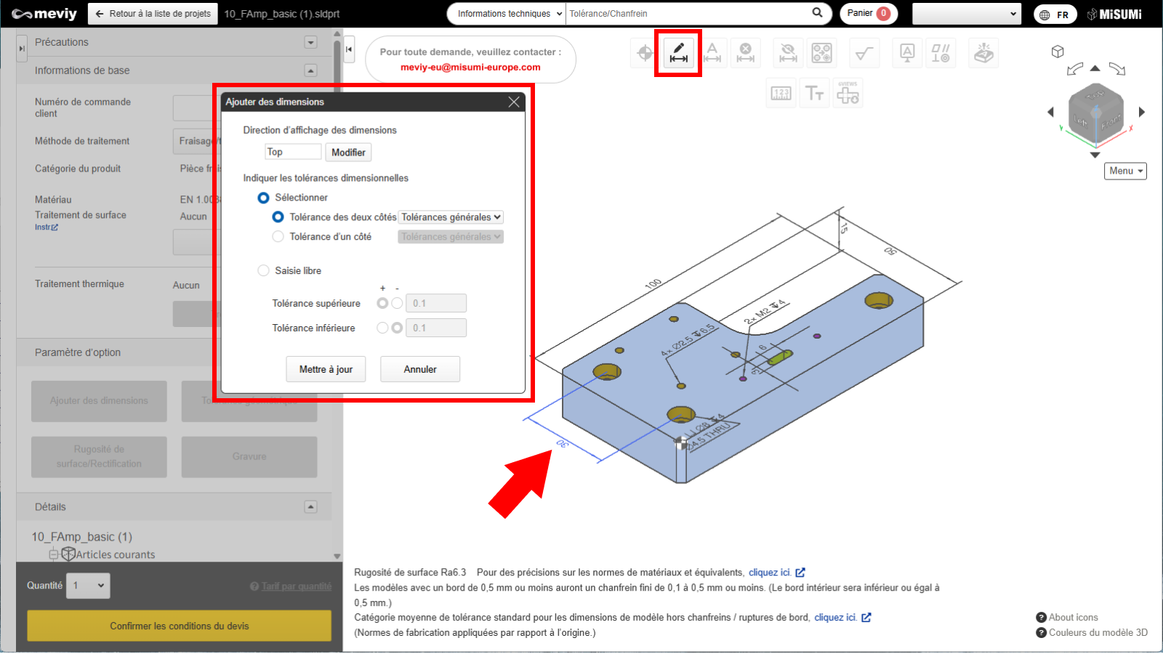Click the search field 'Tolérance/Chanfrein'
1163x654 pixels.
pos(687,14)
